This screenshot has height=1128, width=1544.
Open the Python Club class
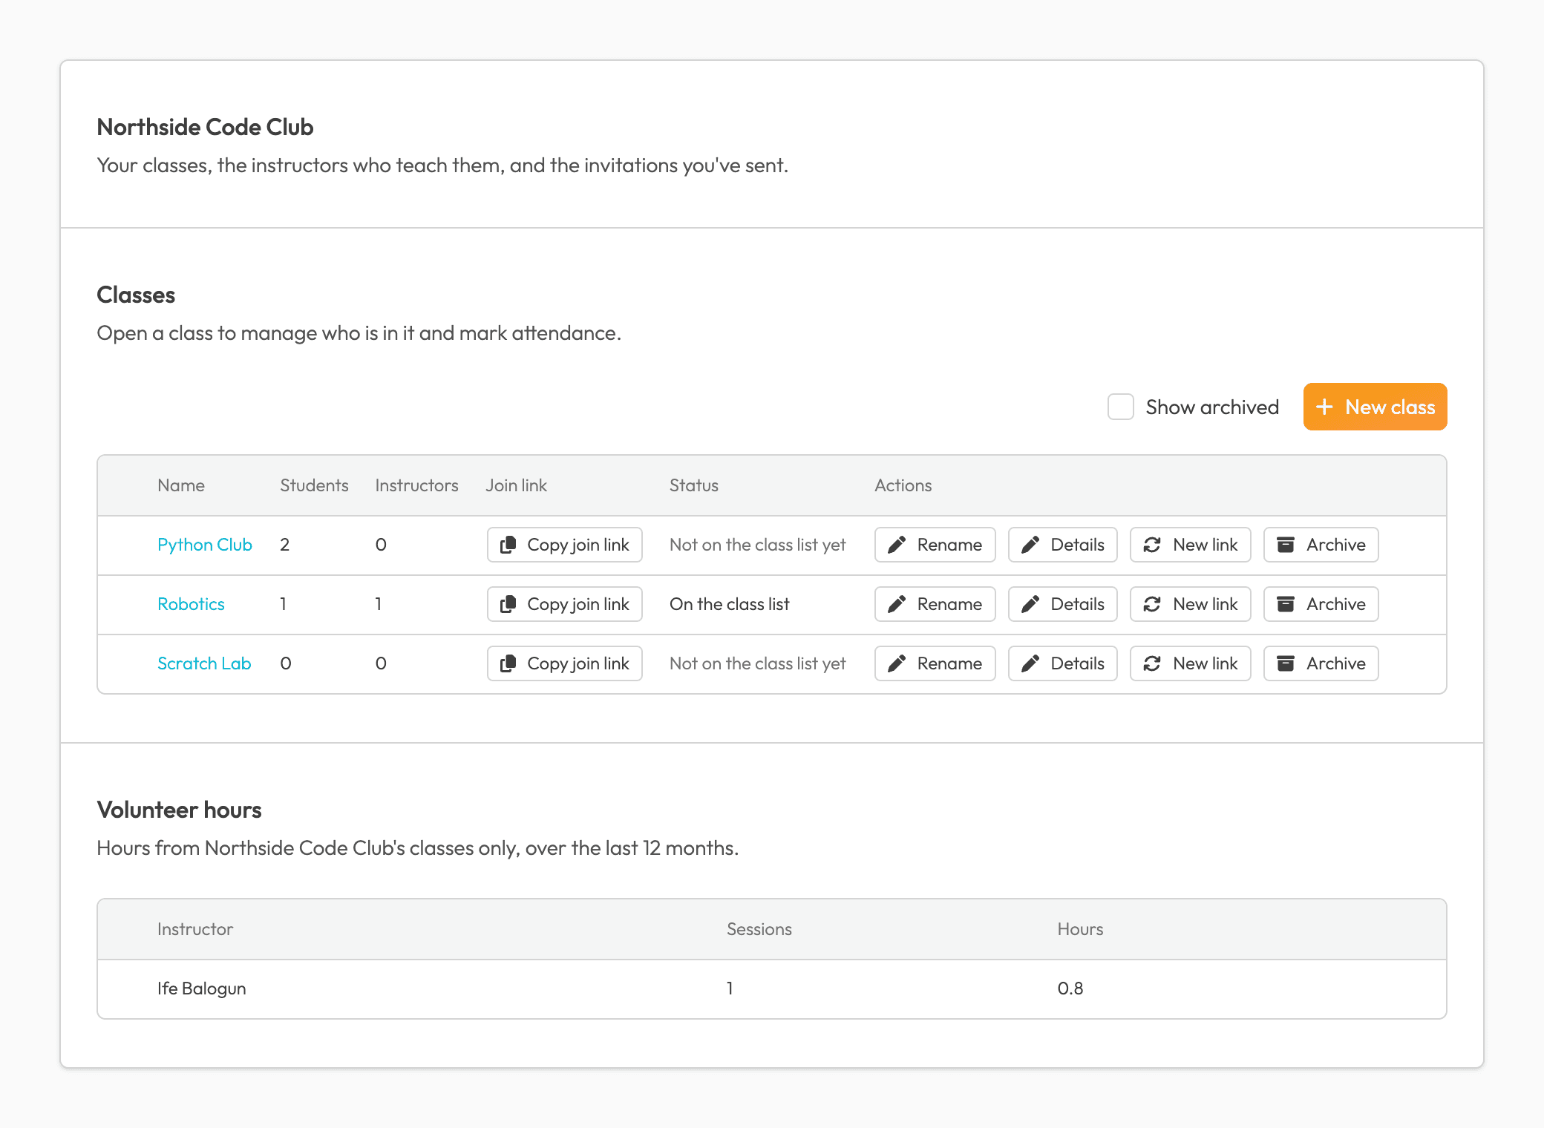pos(205,545)
